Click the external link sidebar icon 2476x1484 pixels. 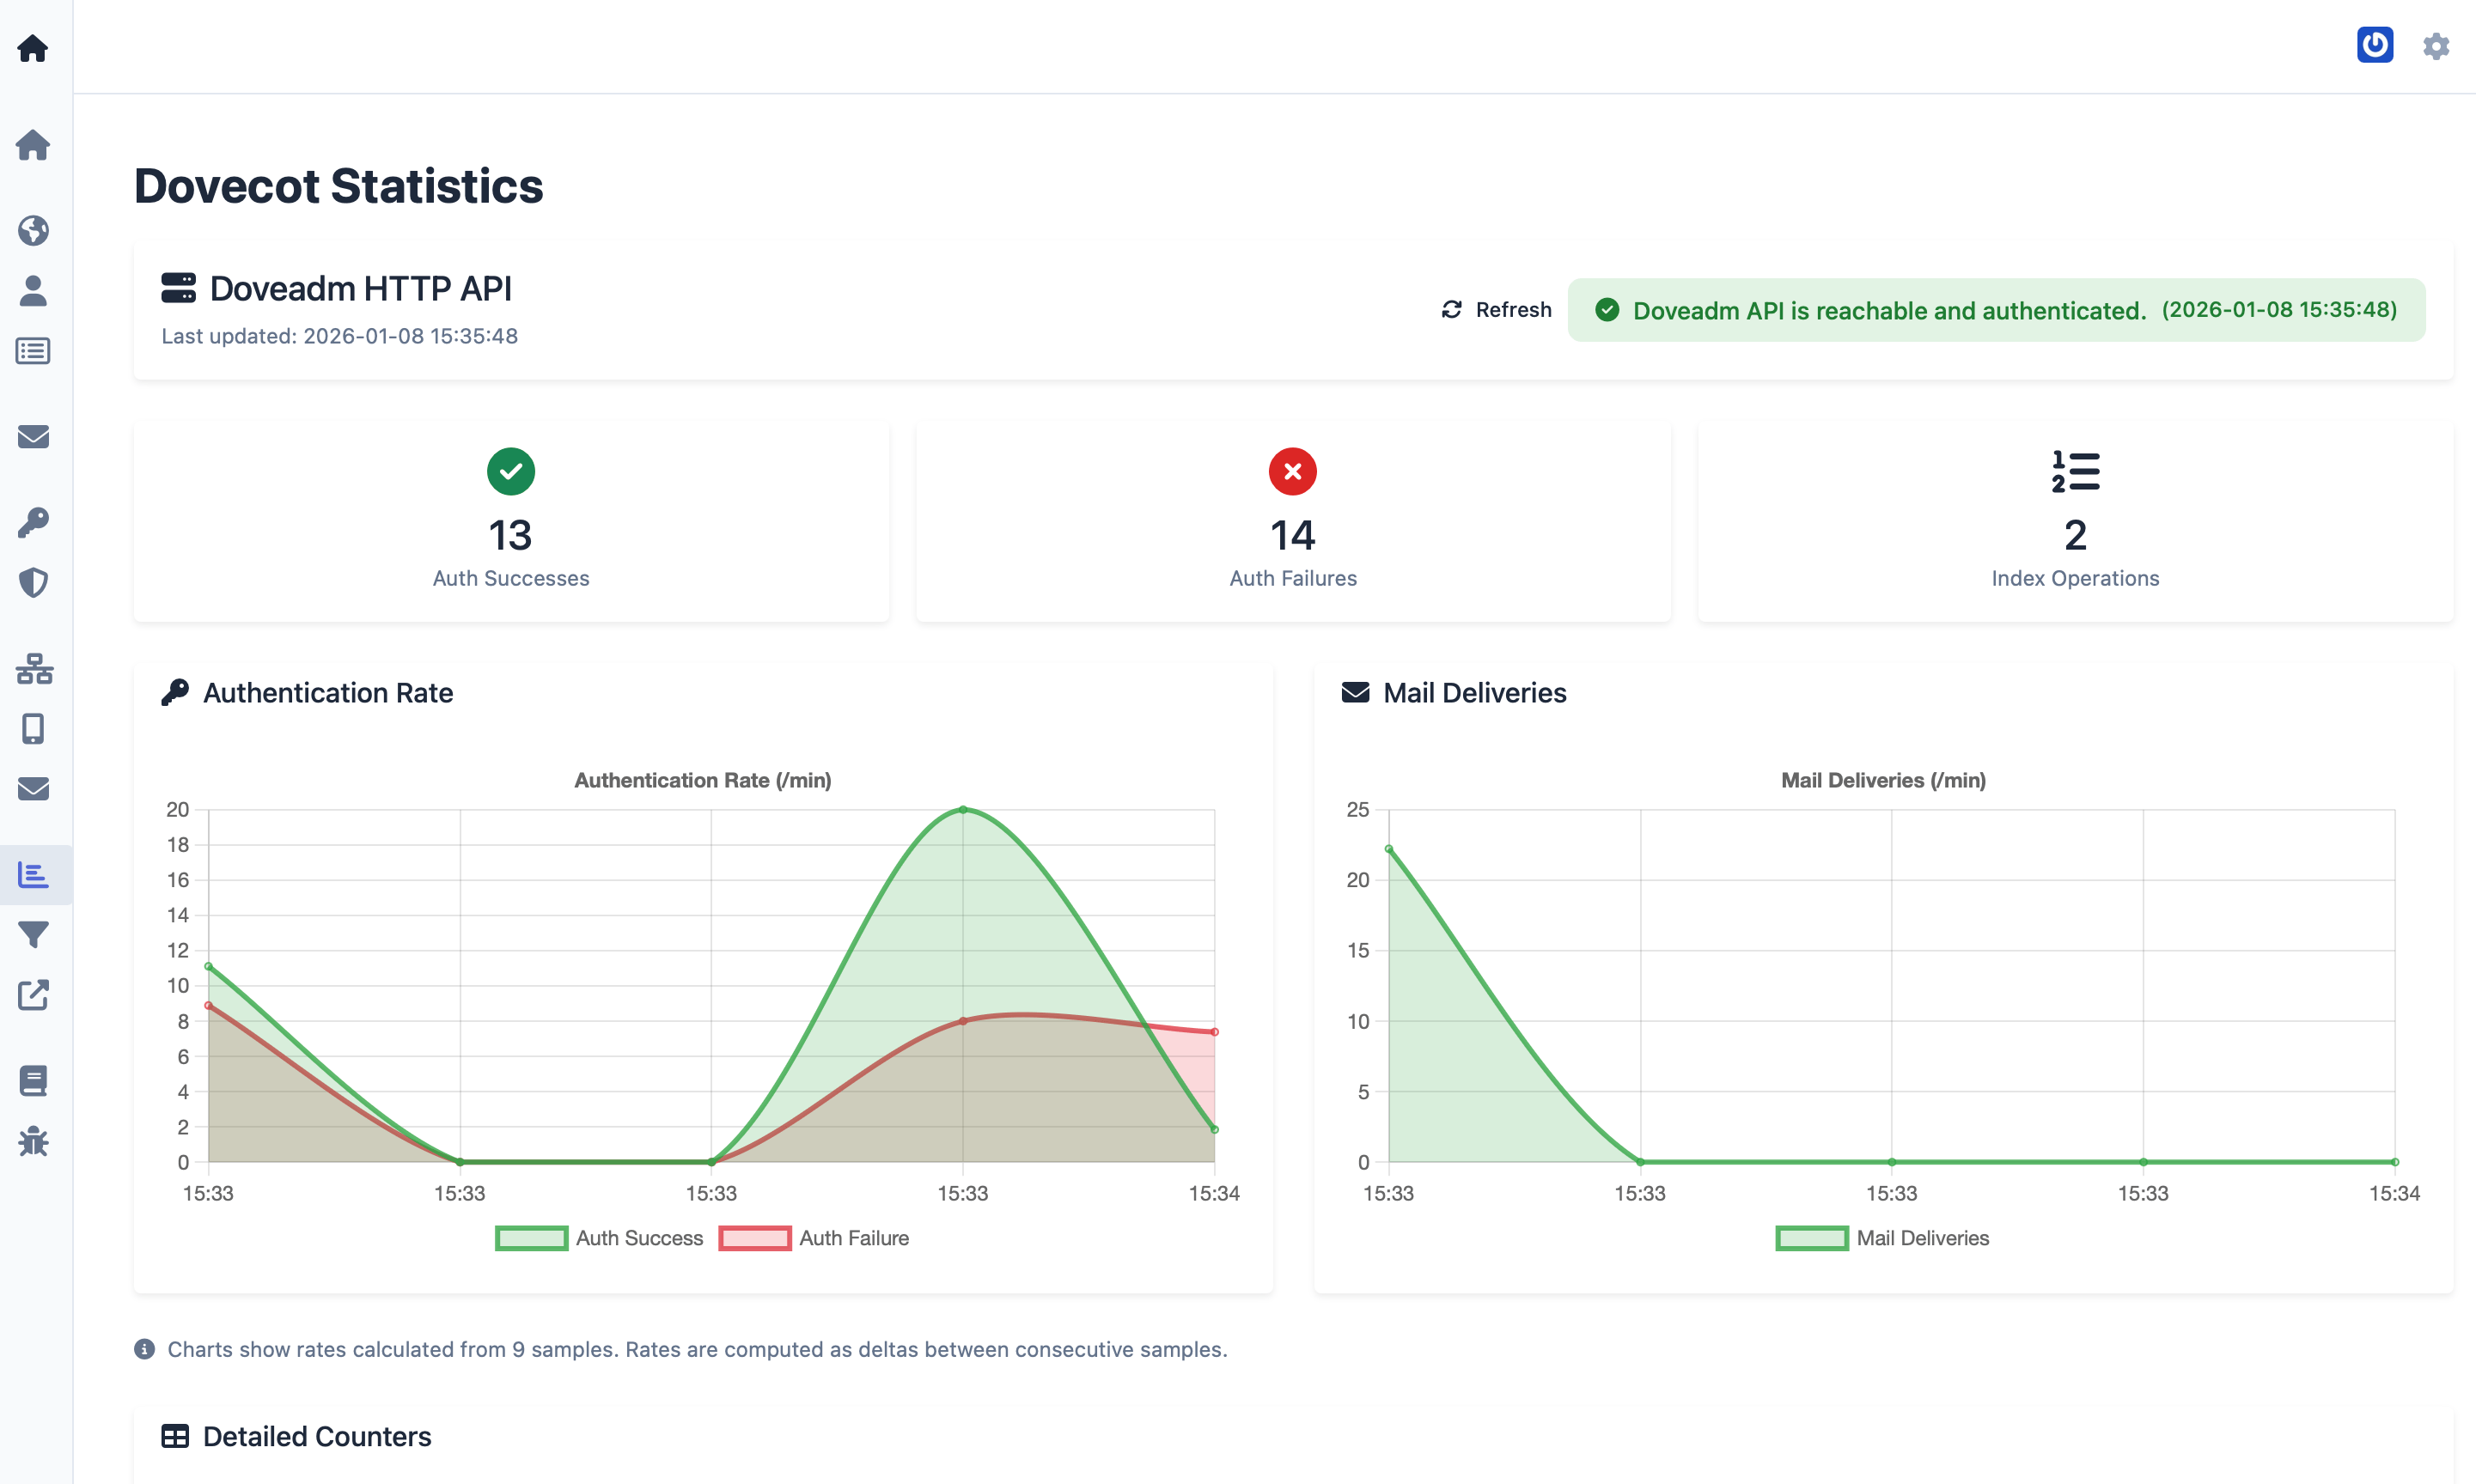(x=33, y=995)
